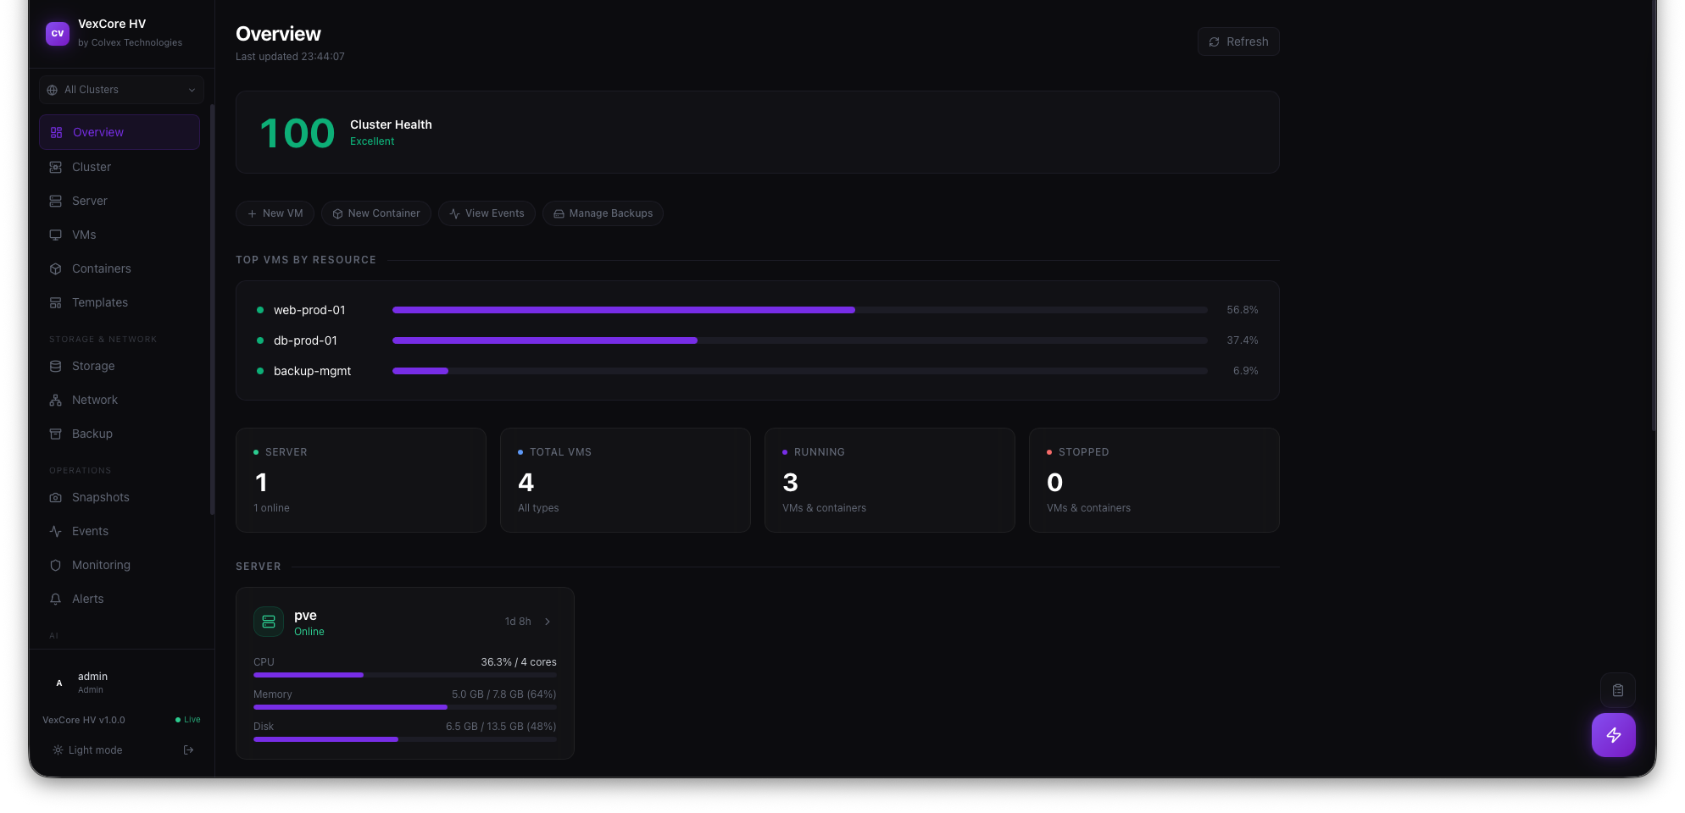Image resolution: width=1685 pixels, height=813 pixels.
Task: Go to the Server section
Action: tap(120, 201)
